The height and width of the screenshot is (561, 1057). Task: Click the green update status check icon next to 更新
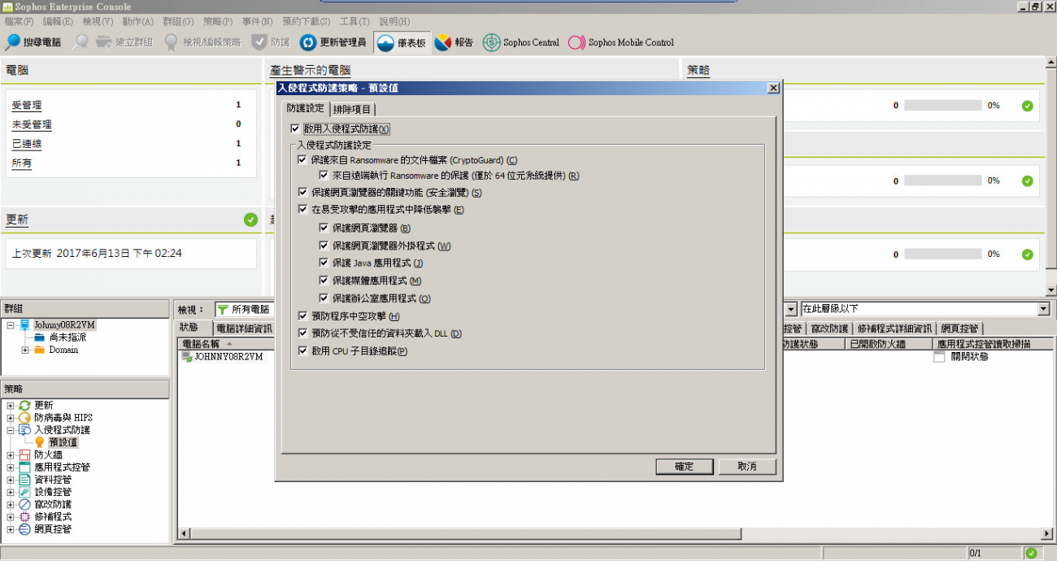coord(250,220)
